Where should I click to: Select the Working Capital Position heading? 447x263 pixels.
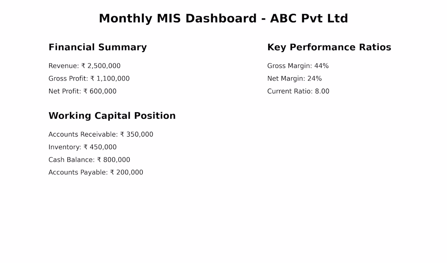(x=112, y=116)
